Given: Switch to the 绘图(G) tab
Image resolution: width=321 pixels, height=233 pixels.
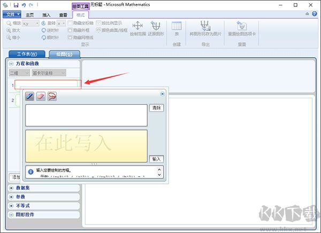Looking at the screenshot, I should [x=65, y=54].
